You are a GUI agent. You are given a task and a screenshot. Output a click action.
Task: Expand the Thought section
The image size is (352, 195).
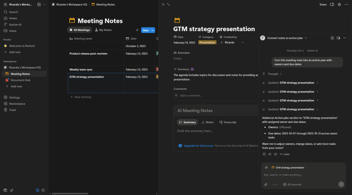click(x=272, y=74)
